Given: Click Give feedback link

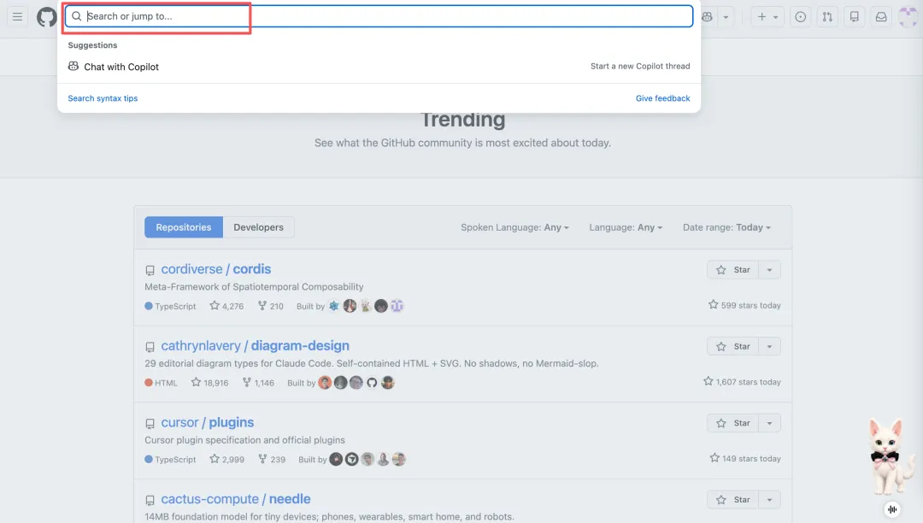Looking at the screenshot, I should (663, 98).
